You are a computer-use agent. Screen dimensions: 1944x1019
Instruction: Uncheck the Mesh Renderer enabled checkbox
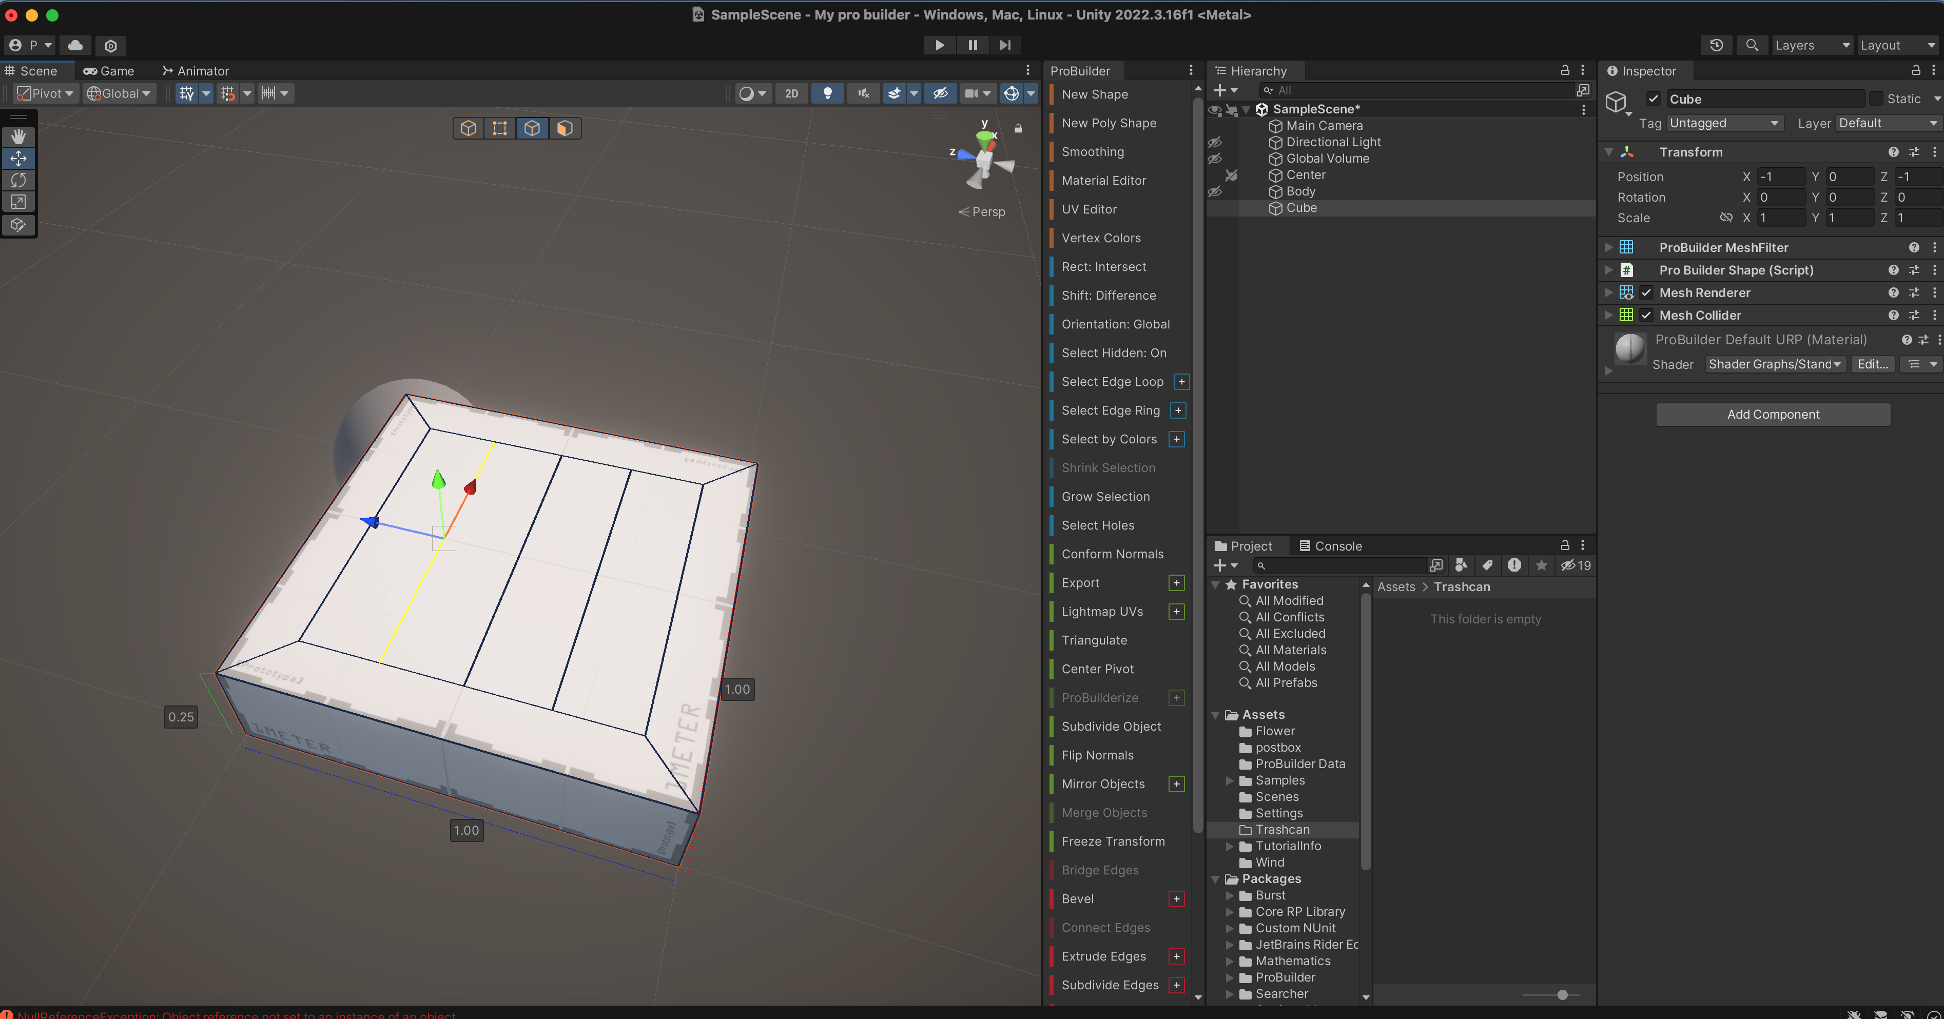(1647, 292)
